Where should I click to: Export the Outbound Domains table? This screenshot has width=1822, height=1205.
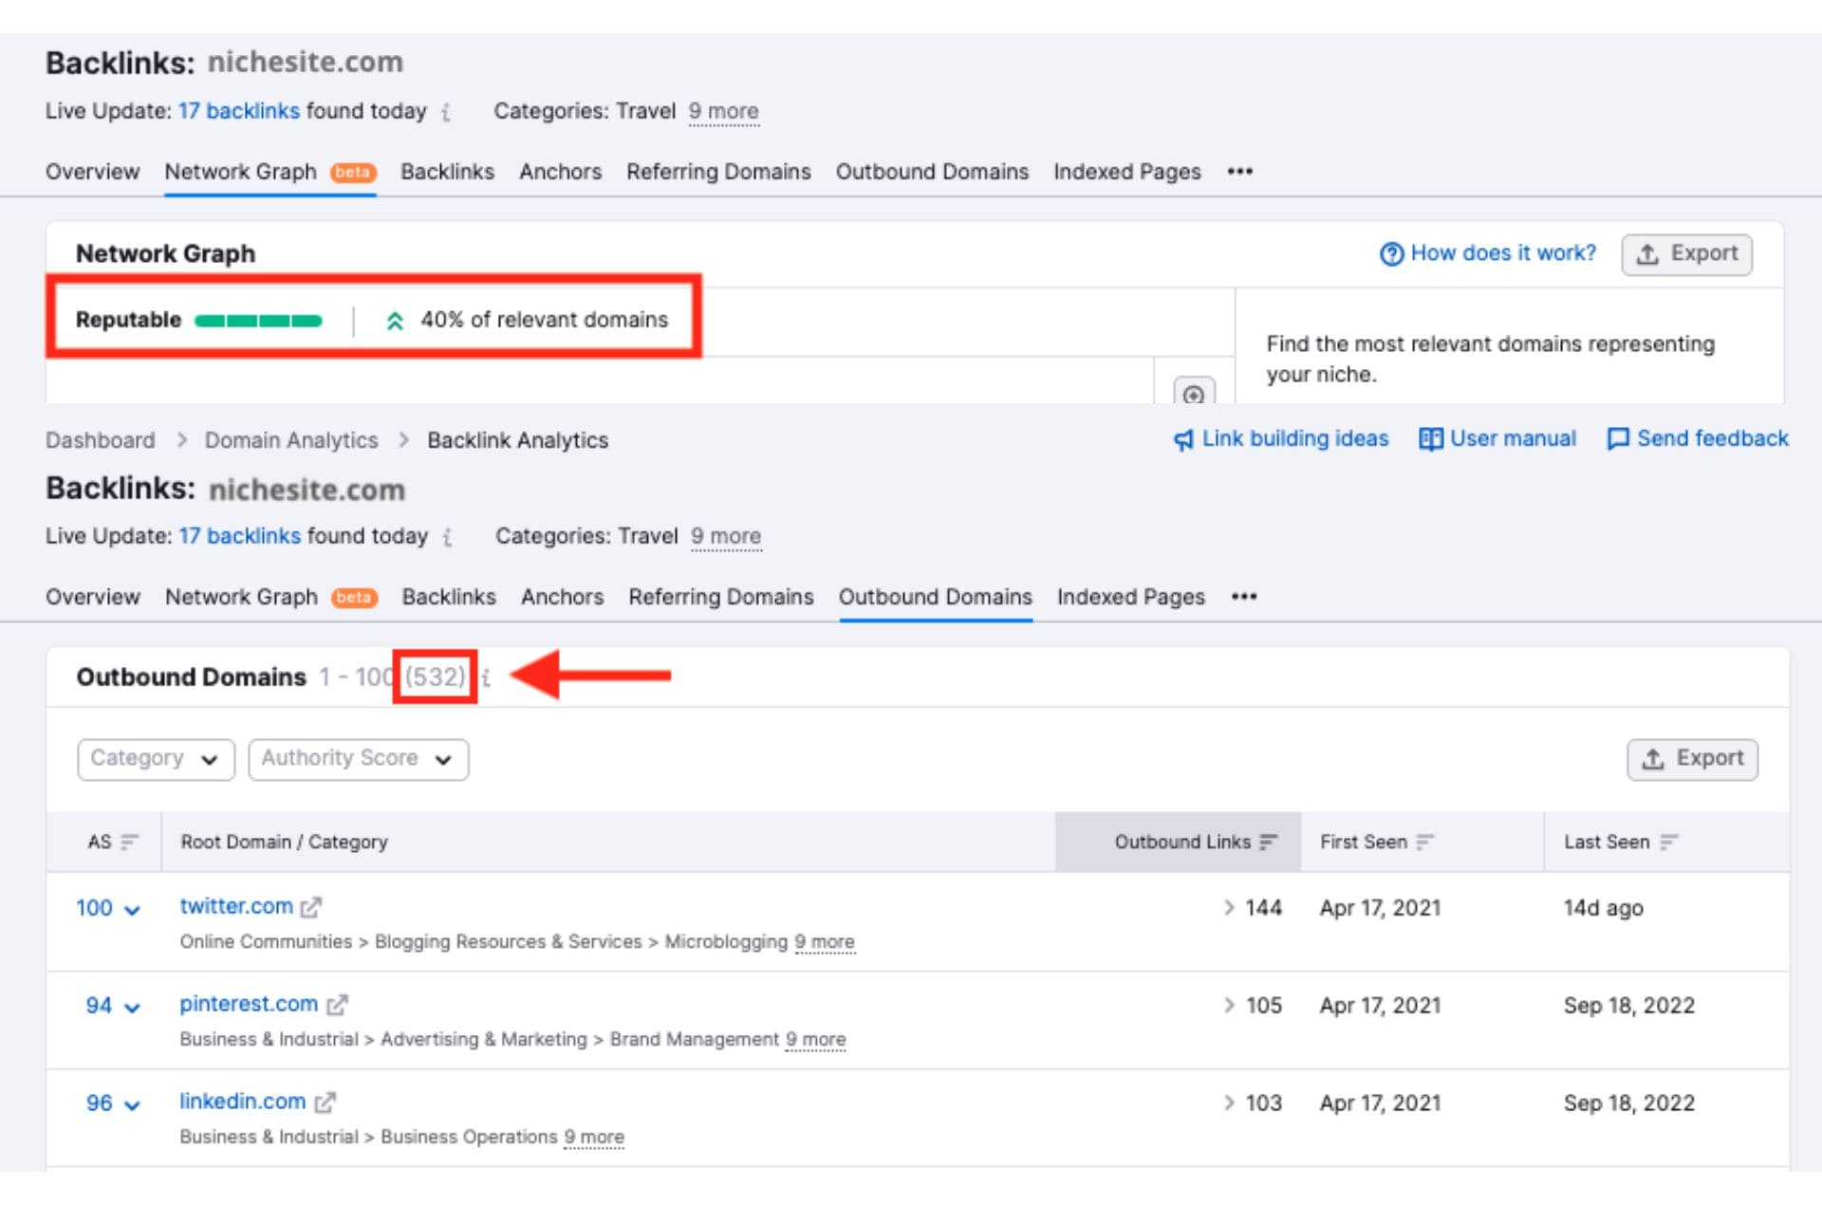point(1692,759)
